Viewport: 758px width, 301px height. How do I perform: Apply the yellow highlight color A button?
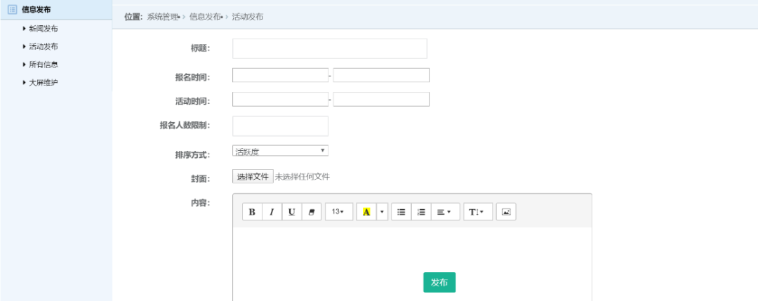366,212
